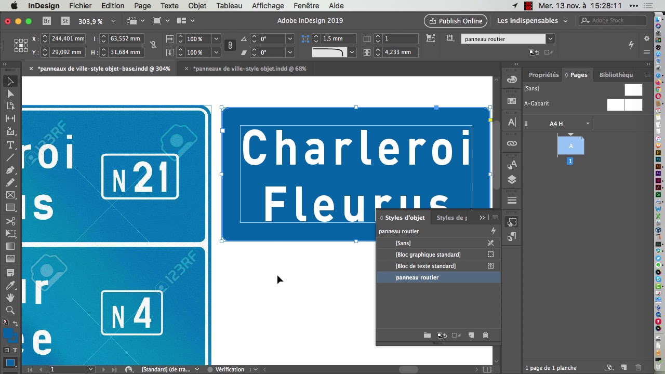Create new object style in Styles d'objet panel
The height and width of the screenshot is (374, 665).
click(471, 335)
